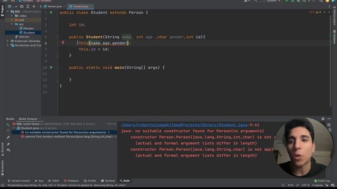Screen dimensions: 337x189
Task: Click UTF-8 encoding in status bar
Action: coord(305,185)
